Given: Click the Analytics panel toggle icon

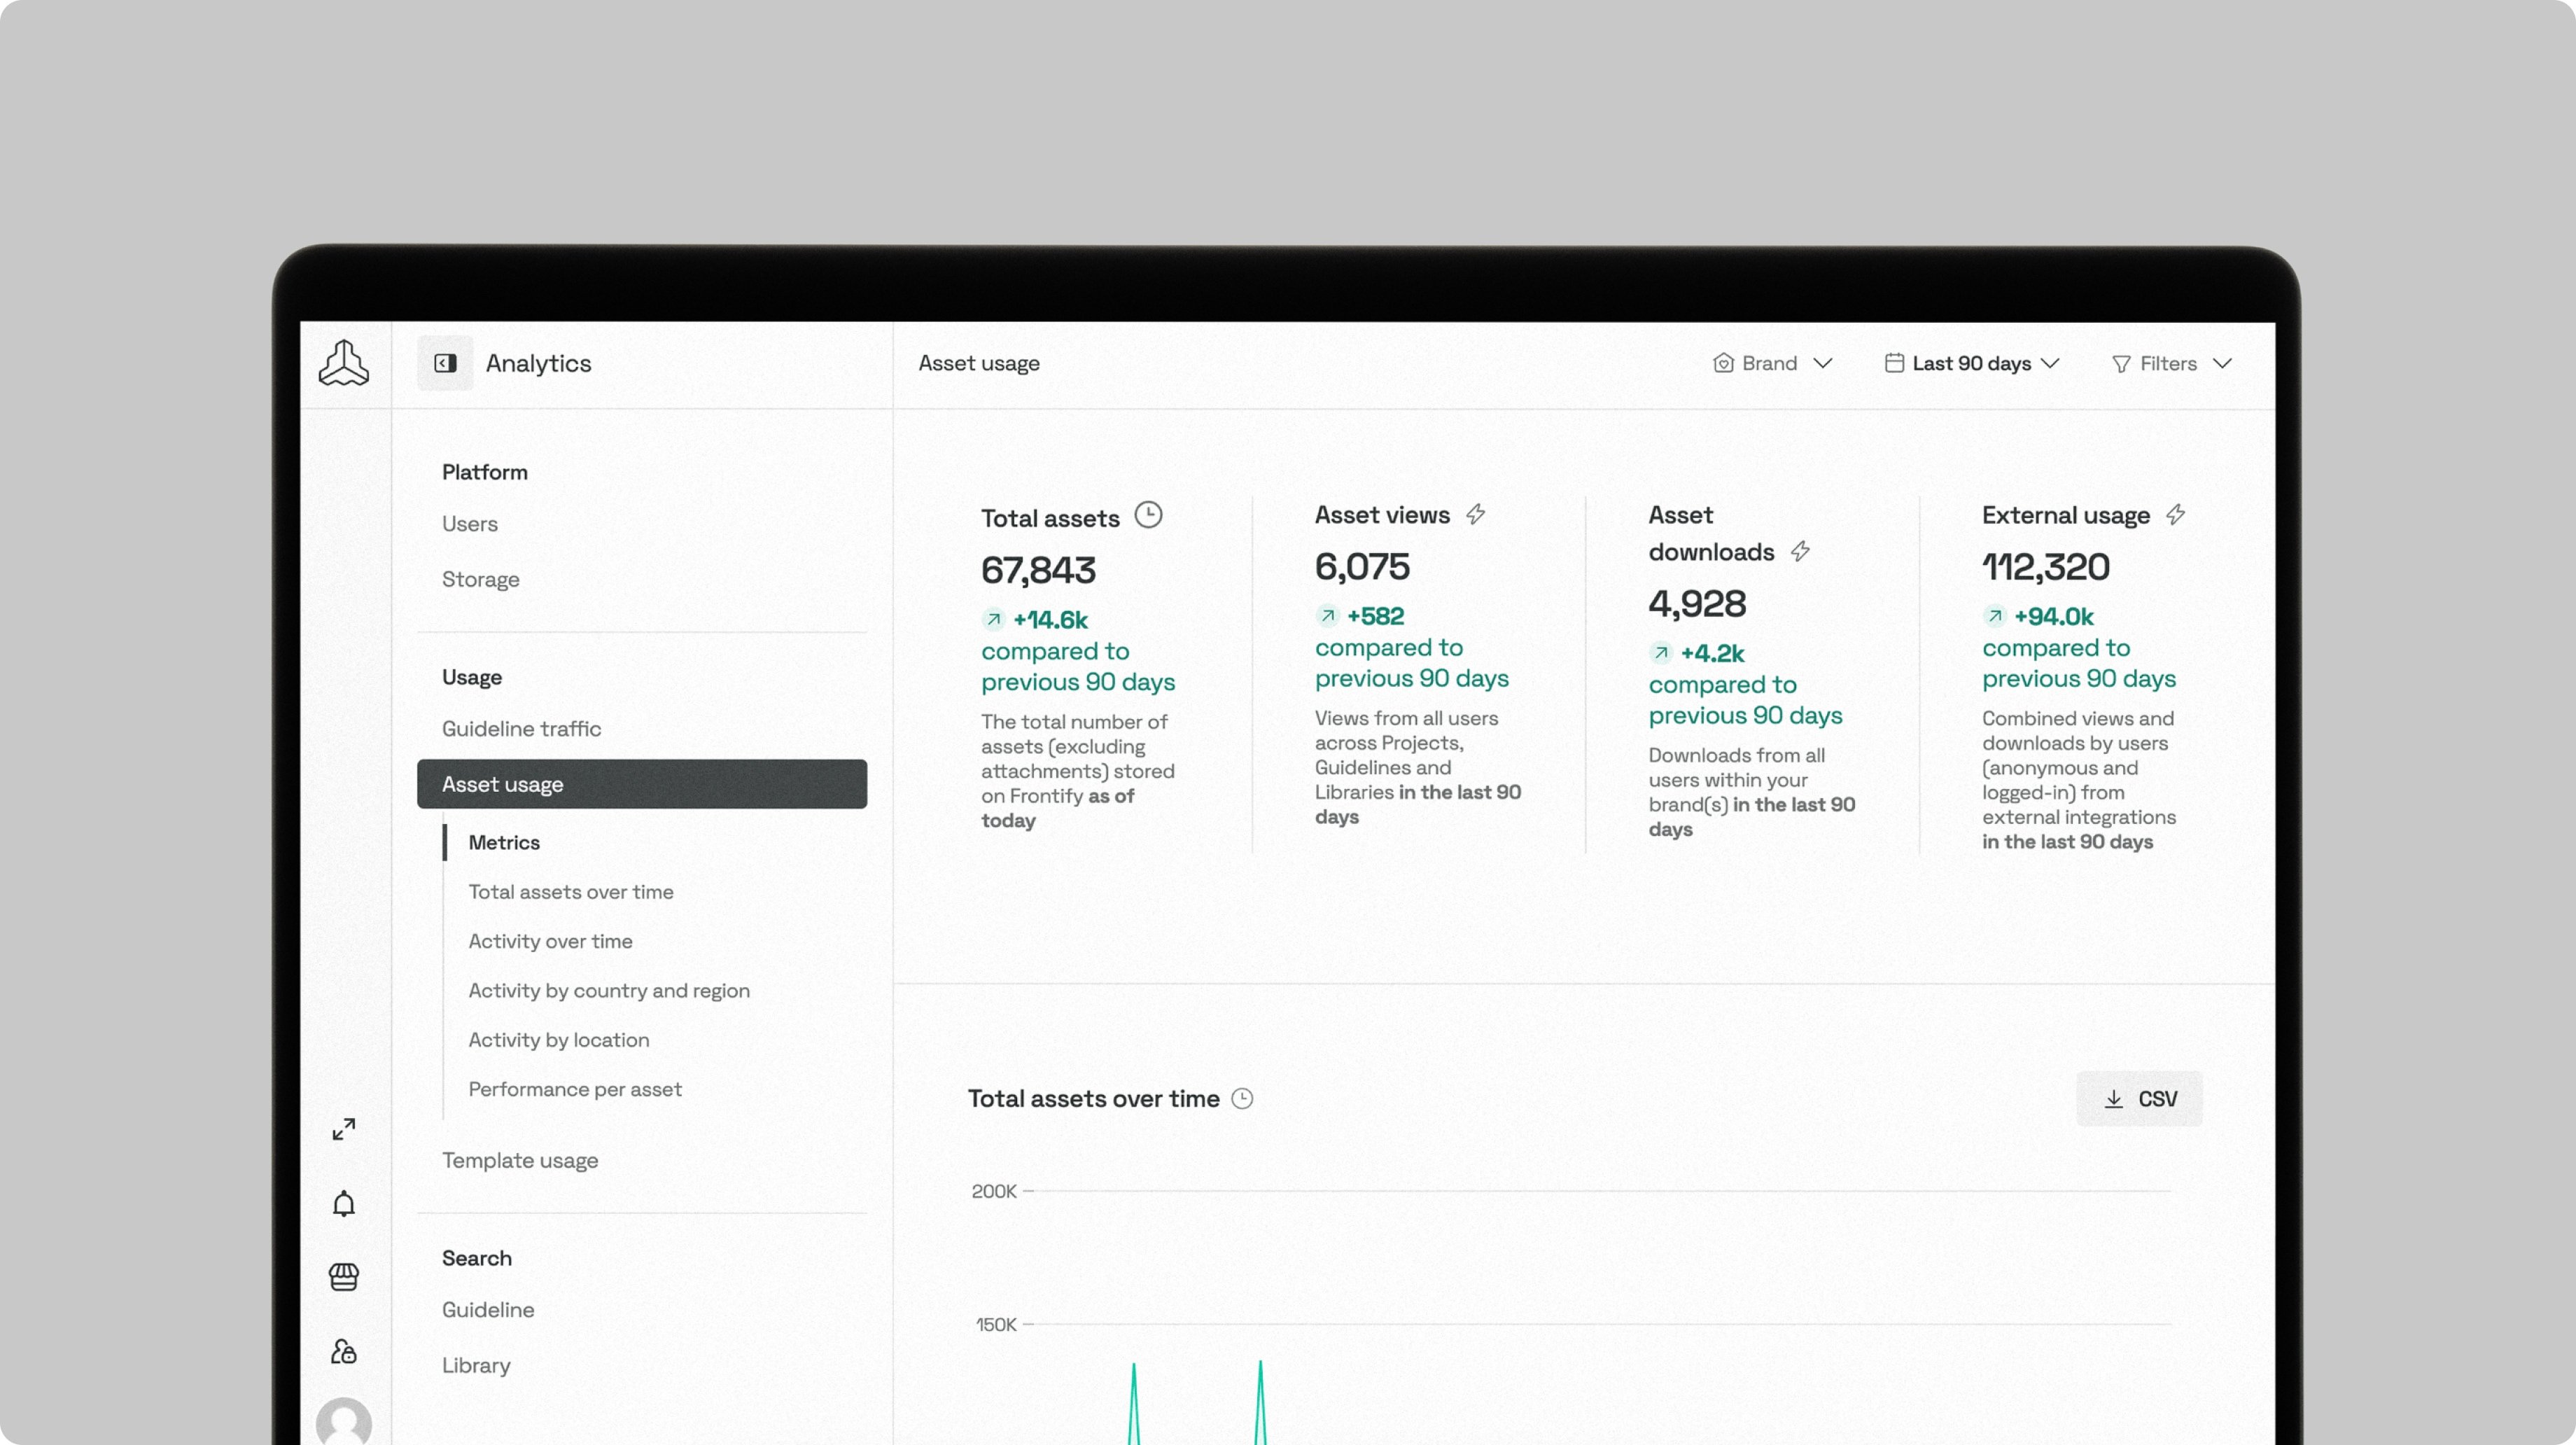Looking at the screenshot, I should (x=444, y=363).
